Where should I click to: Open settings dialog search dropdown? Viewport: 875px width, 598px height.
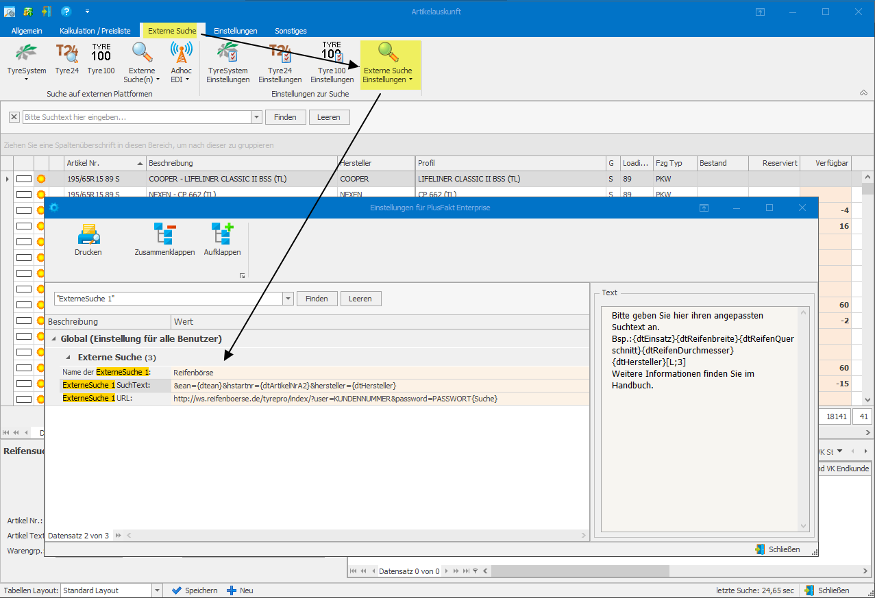click(x=288, y=299)
